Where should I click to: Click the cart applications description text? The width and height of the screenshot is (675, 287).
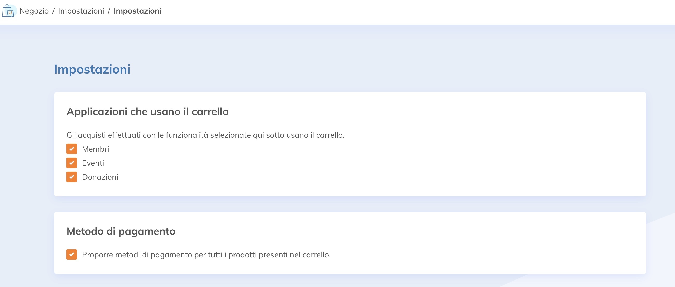[x=205, y=136]
